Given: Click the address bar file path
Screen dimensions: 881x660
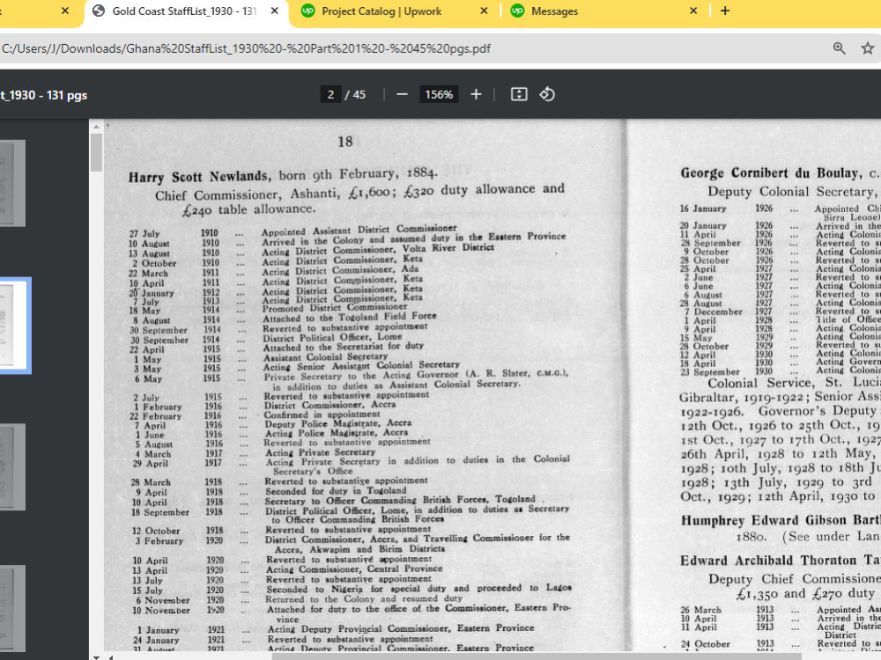Looking at the screenshot, I should [246, 48].
